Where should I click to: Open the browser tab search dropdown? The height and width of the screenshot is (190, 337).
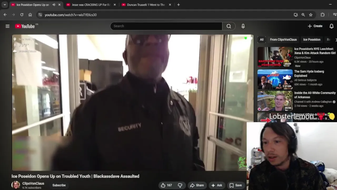click(5, 5)
